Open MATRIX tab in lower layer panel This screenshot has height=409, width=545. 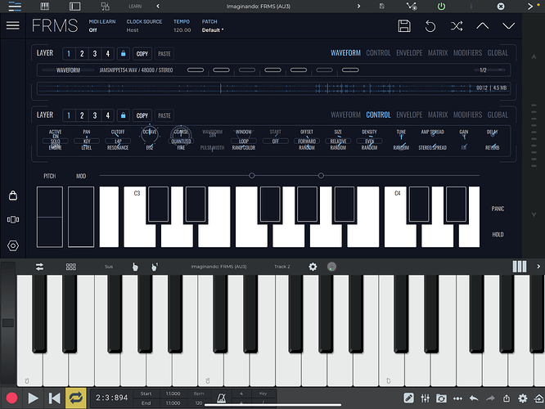438,115
